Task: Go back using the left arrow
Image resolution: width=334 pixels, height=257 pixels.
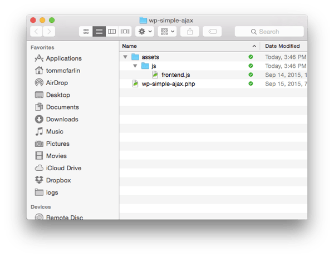Action: (36, 32)
